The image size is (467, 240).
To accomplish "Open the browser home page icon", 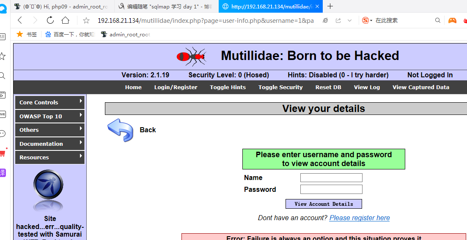I will pos(65,20).
